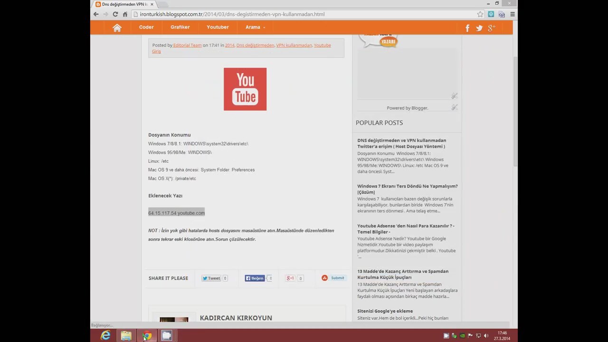Click the Tweet count box
This screenshot has width=608, height=342.
pos(225,278)
